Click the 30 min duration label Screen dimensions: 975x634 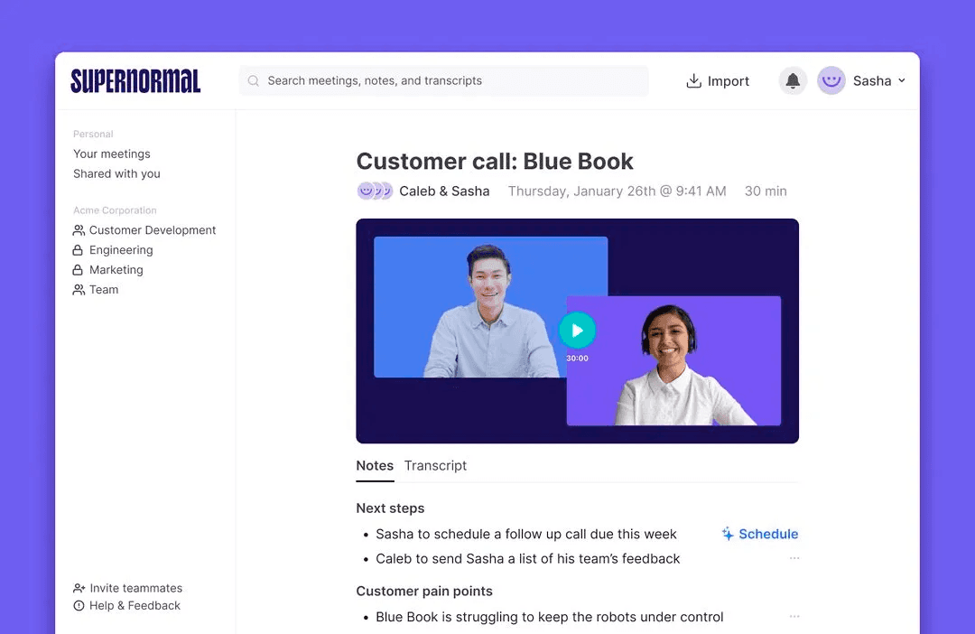pos(766,191)
